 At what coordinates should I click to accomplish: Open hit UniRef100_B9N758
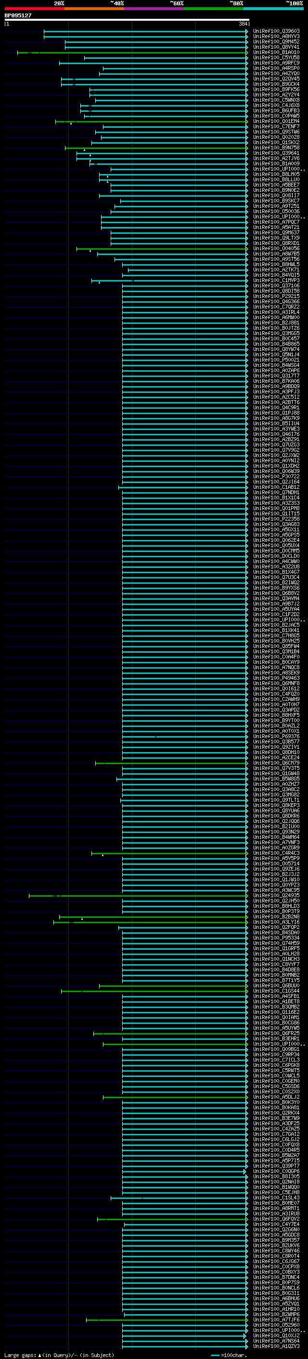pyautogui.click(x=276, y=148)
